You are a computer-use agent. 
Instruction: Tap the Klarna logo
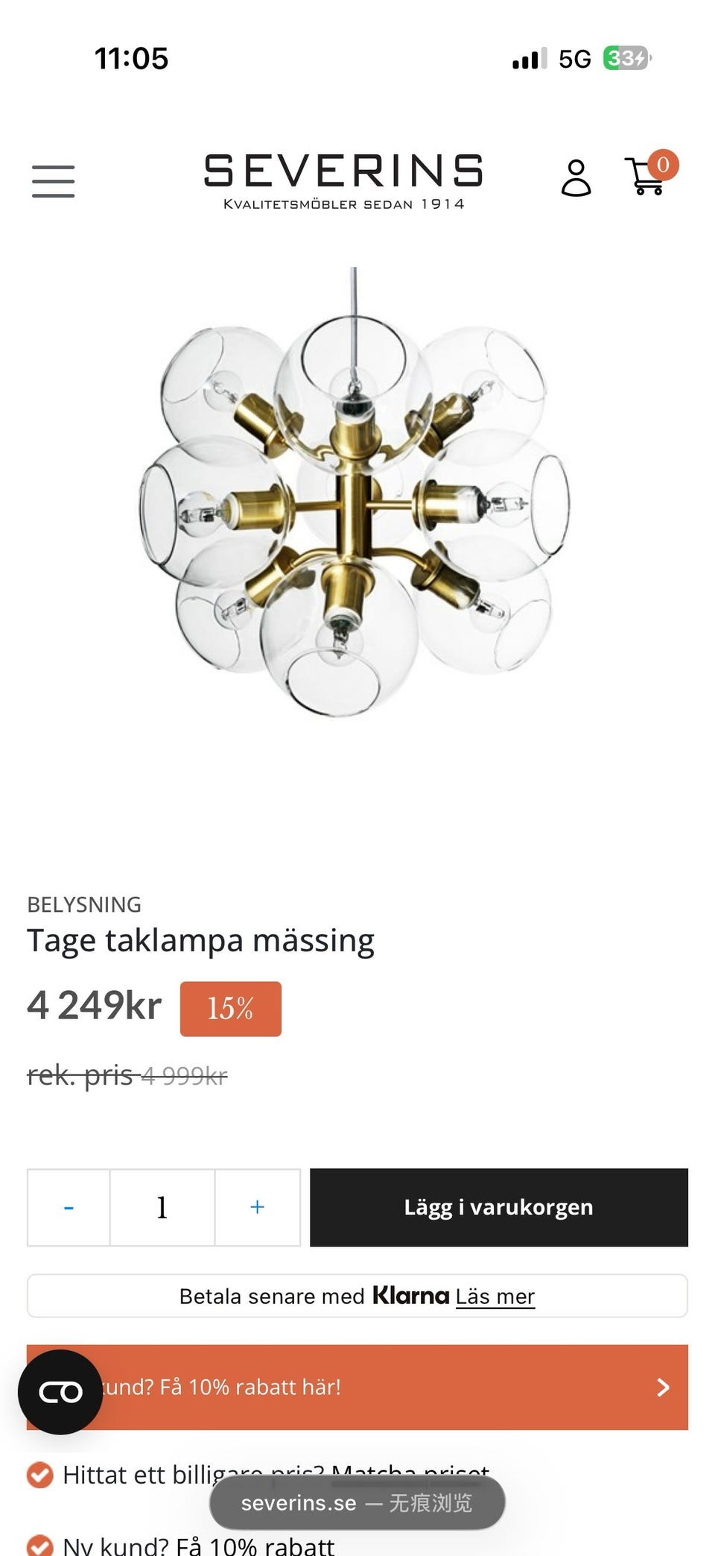[411, 1296]
